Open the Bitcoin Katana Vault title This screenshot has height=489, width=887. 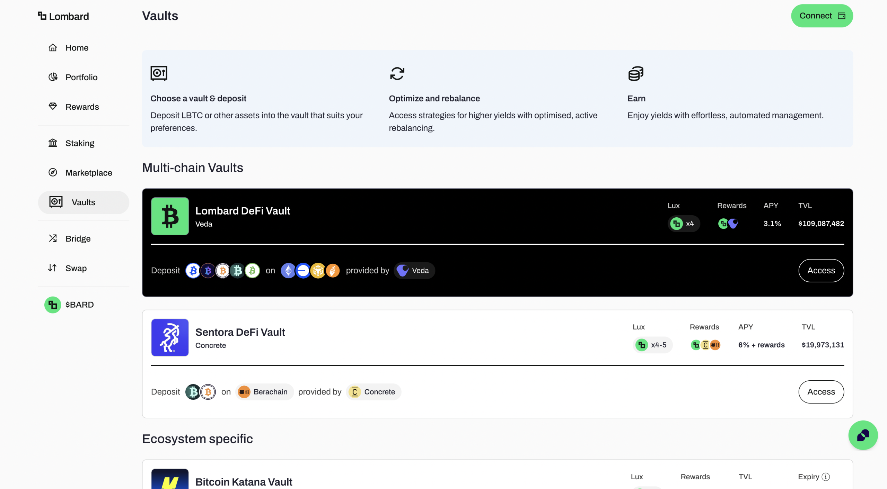[244, 482]
